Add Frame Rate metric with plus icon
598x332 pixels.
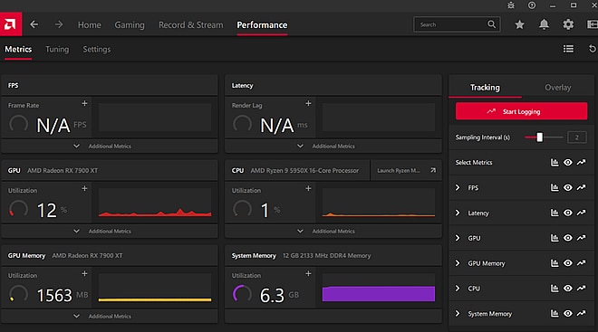(x=84, y=103)
